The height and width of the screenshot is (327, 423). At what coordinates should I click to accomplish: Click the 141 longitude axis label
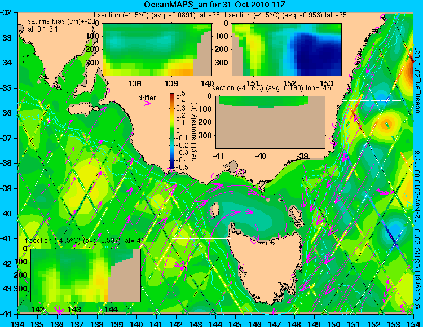pyautogui.click(x=156, y=323)
